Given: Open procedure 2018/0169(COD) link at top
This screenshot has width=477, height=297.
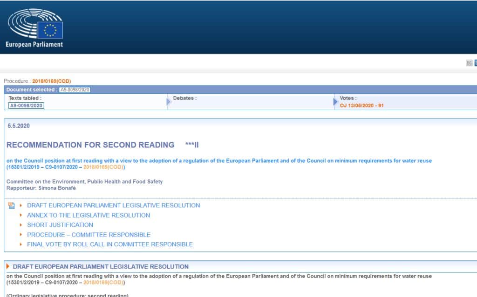Looking at the screenshot, I should coord(51,81).
